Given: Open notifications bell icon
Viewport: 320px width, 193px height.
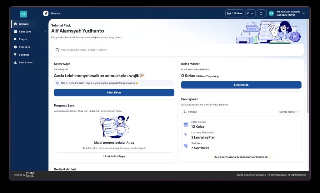Looking at the screenshot, I should (x=261, y=13).
